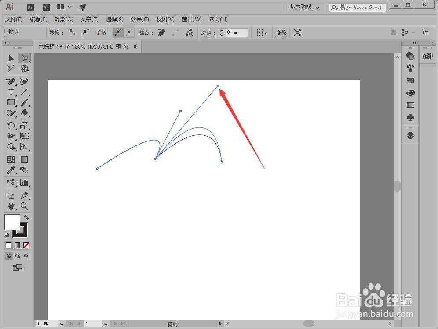Open the 效果(C) menu
The height and width of the screenshot is (329, 438).
click(140, 19)
